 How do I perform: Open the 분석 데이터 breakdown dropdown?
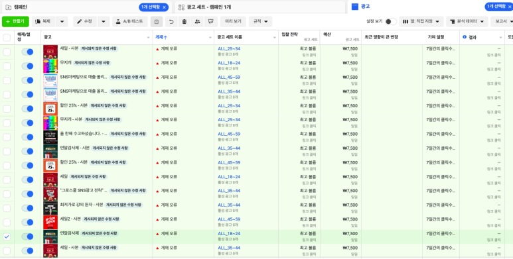[467, 22]
